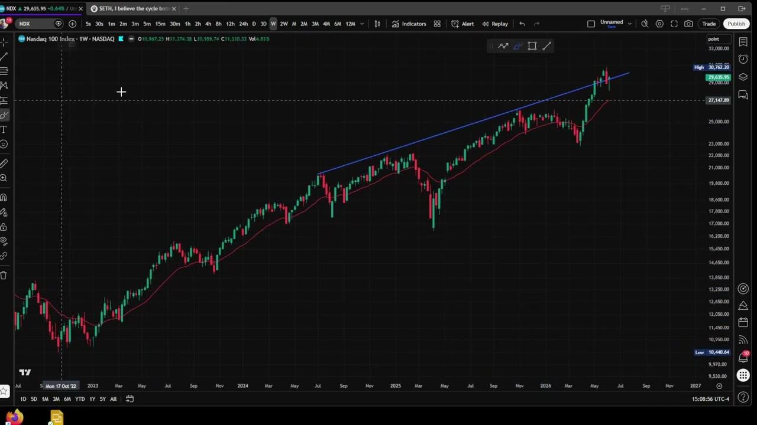Select the Text tool in the left toolbar
Screen dimensions: 757x425
pyautogui.click(x=4, y=129)
